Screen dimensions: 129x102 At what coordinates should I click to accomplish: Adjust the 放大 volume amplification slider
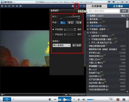point(70,16)
